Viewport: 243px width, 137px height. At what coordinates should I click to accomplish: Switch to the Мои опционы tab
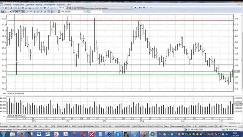(x=176, y=126)
